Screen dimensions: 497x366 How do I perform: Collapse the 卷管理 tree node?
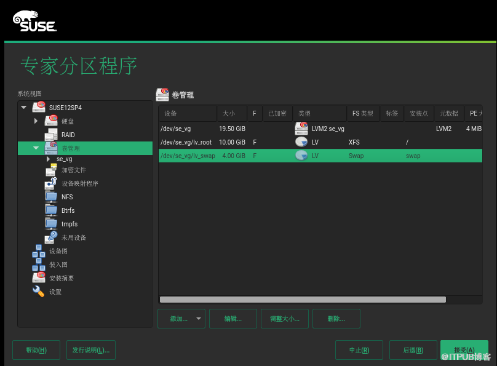point(36,148)
